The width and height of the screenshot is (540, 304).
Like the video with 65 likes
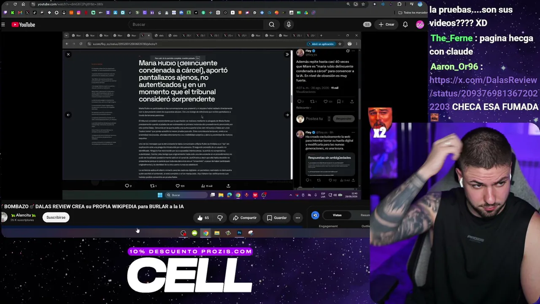pos(203,218)
